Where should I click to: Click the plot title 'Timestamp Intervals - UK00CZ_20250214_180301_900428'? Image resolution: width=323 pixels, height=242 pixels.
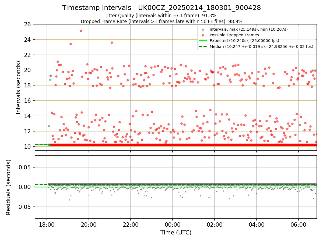coord(161,8)
